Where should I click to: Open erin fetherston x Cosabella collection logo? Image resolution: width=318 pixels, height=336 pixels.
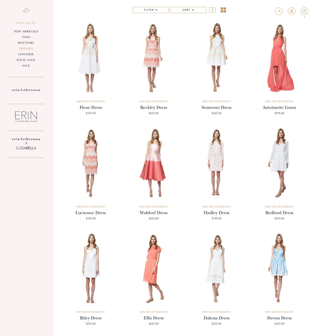coord(26,144)
